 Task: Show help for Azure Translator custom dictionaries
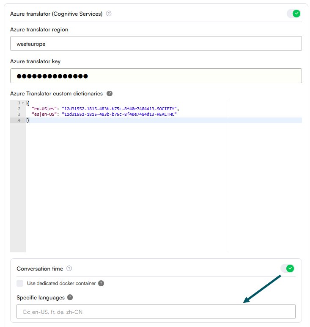[110, 94]
